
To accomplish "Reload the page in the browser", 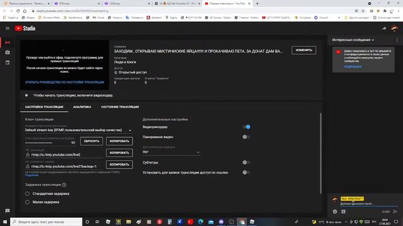I will (18, 11).
